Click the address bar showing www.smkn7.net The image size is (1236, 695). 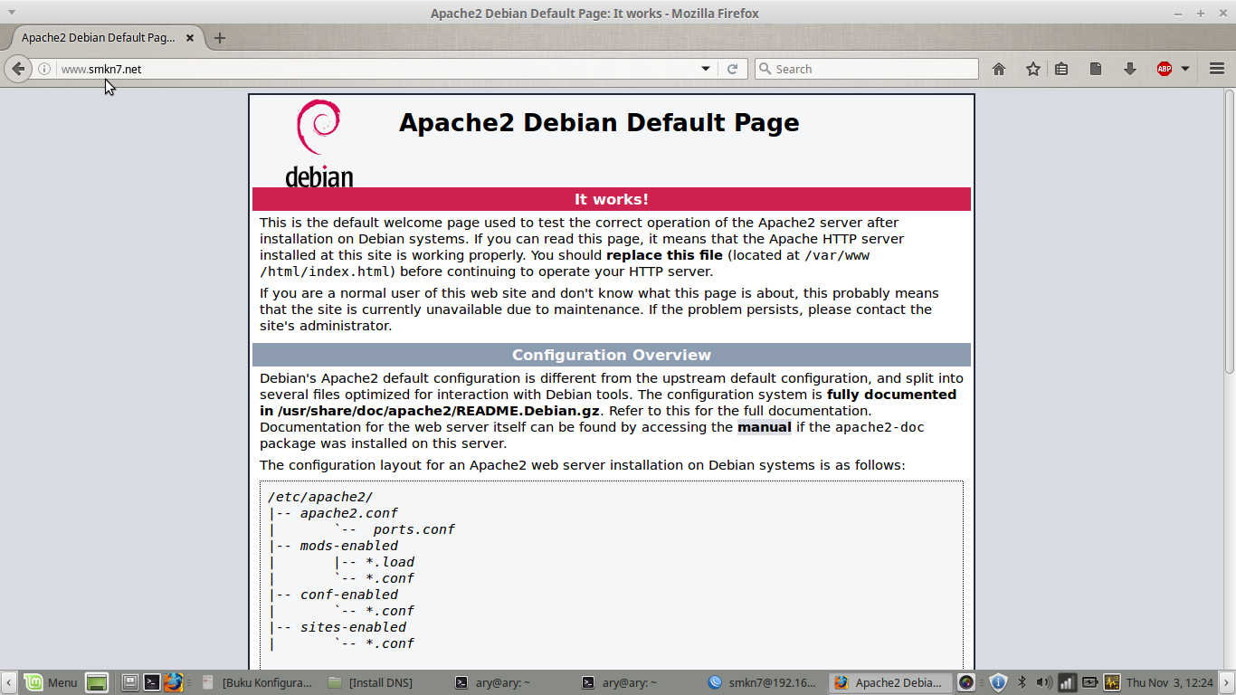click(376, 69)
